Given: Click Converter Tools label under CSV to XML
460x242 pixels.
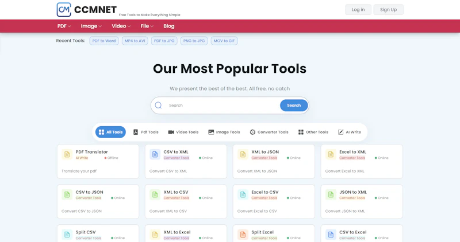Looking at the screenshot, I should coord(177,158).
